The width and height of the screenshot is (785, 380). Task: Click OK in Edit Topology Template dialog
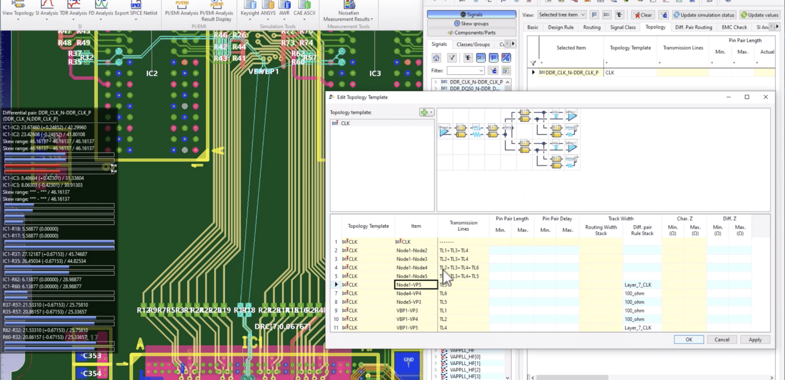click(x=689, y=339)
